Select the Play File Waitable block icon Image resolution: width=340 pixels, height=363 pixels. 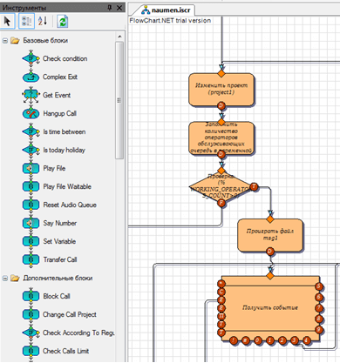click(x=31, y=186)
